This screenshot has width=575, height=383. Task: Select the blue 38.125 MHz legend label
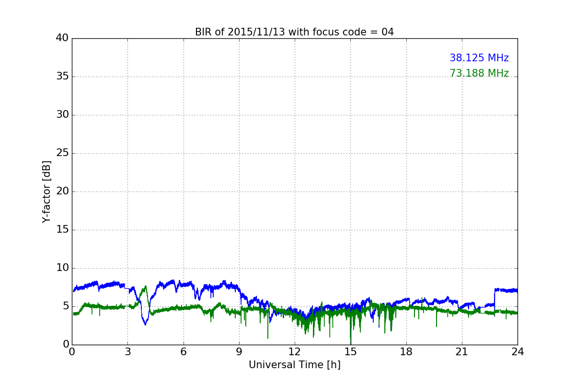479,58
